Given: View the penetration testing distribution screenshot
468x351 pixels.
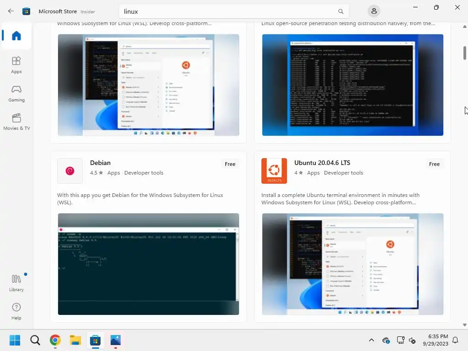Looking at the screenshot, I should (x=352, y=85).
